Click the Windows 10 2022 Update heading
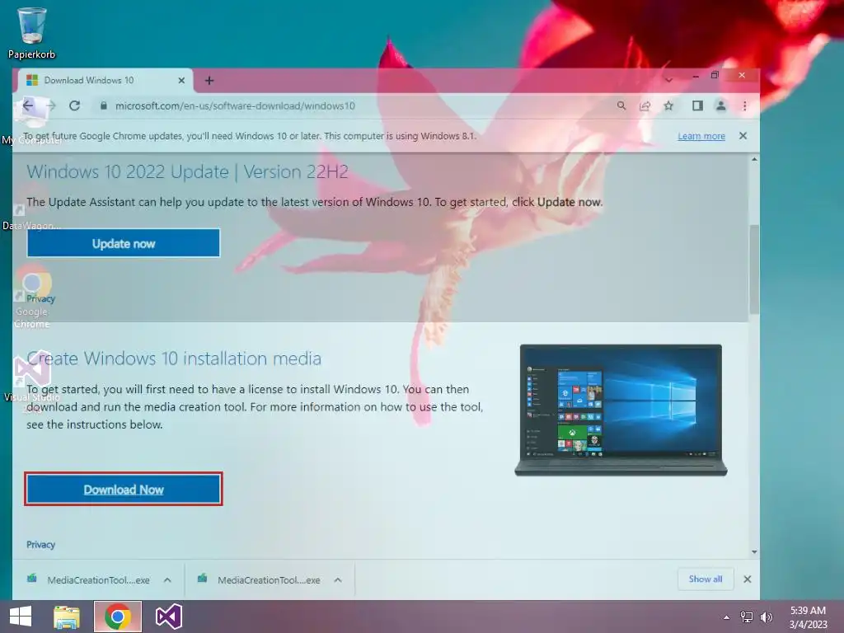 click(187, 171)
